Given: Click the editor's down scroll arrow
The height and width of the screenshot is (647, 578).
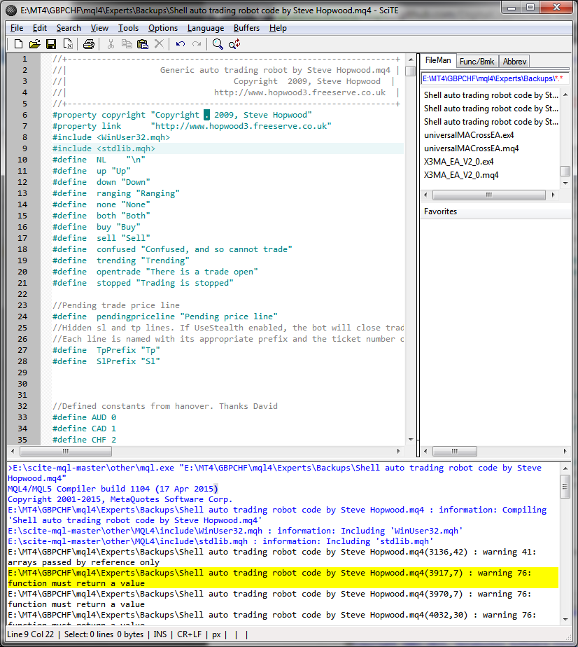Looking at the screenshot, I should [x=411, y=440].
